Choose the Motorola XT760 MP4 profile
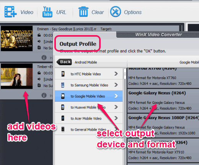 click(163, 78)
